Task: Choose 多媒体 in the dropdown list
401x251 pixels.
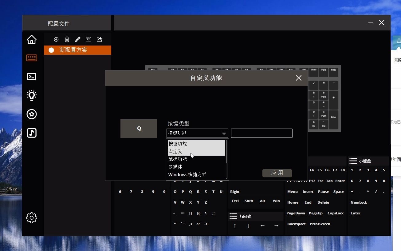Action: click(x=196, y=167)
